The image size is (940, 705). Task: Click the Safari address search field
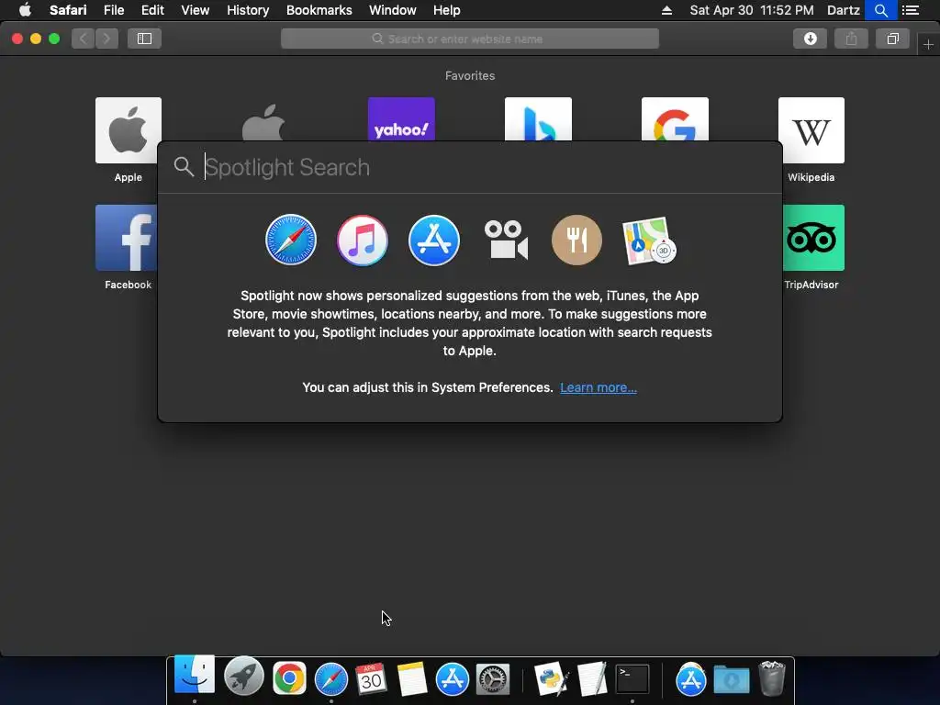coord(470,39)
